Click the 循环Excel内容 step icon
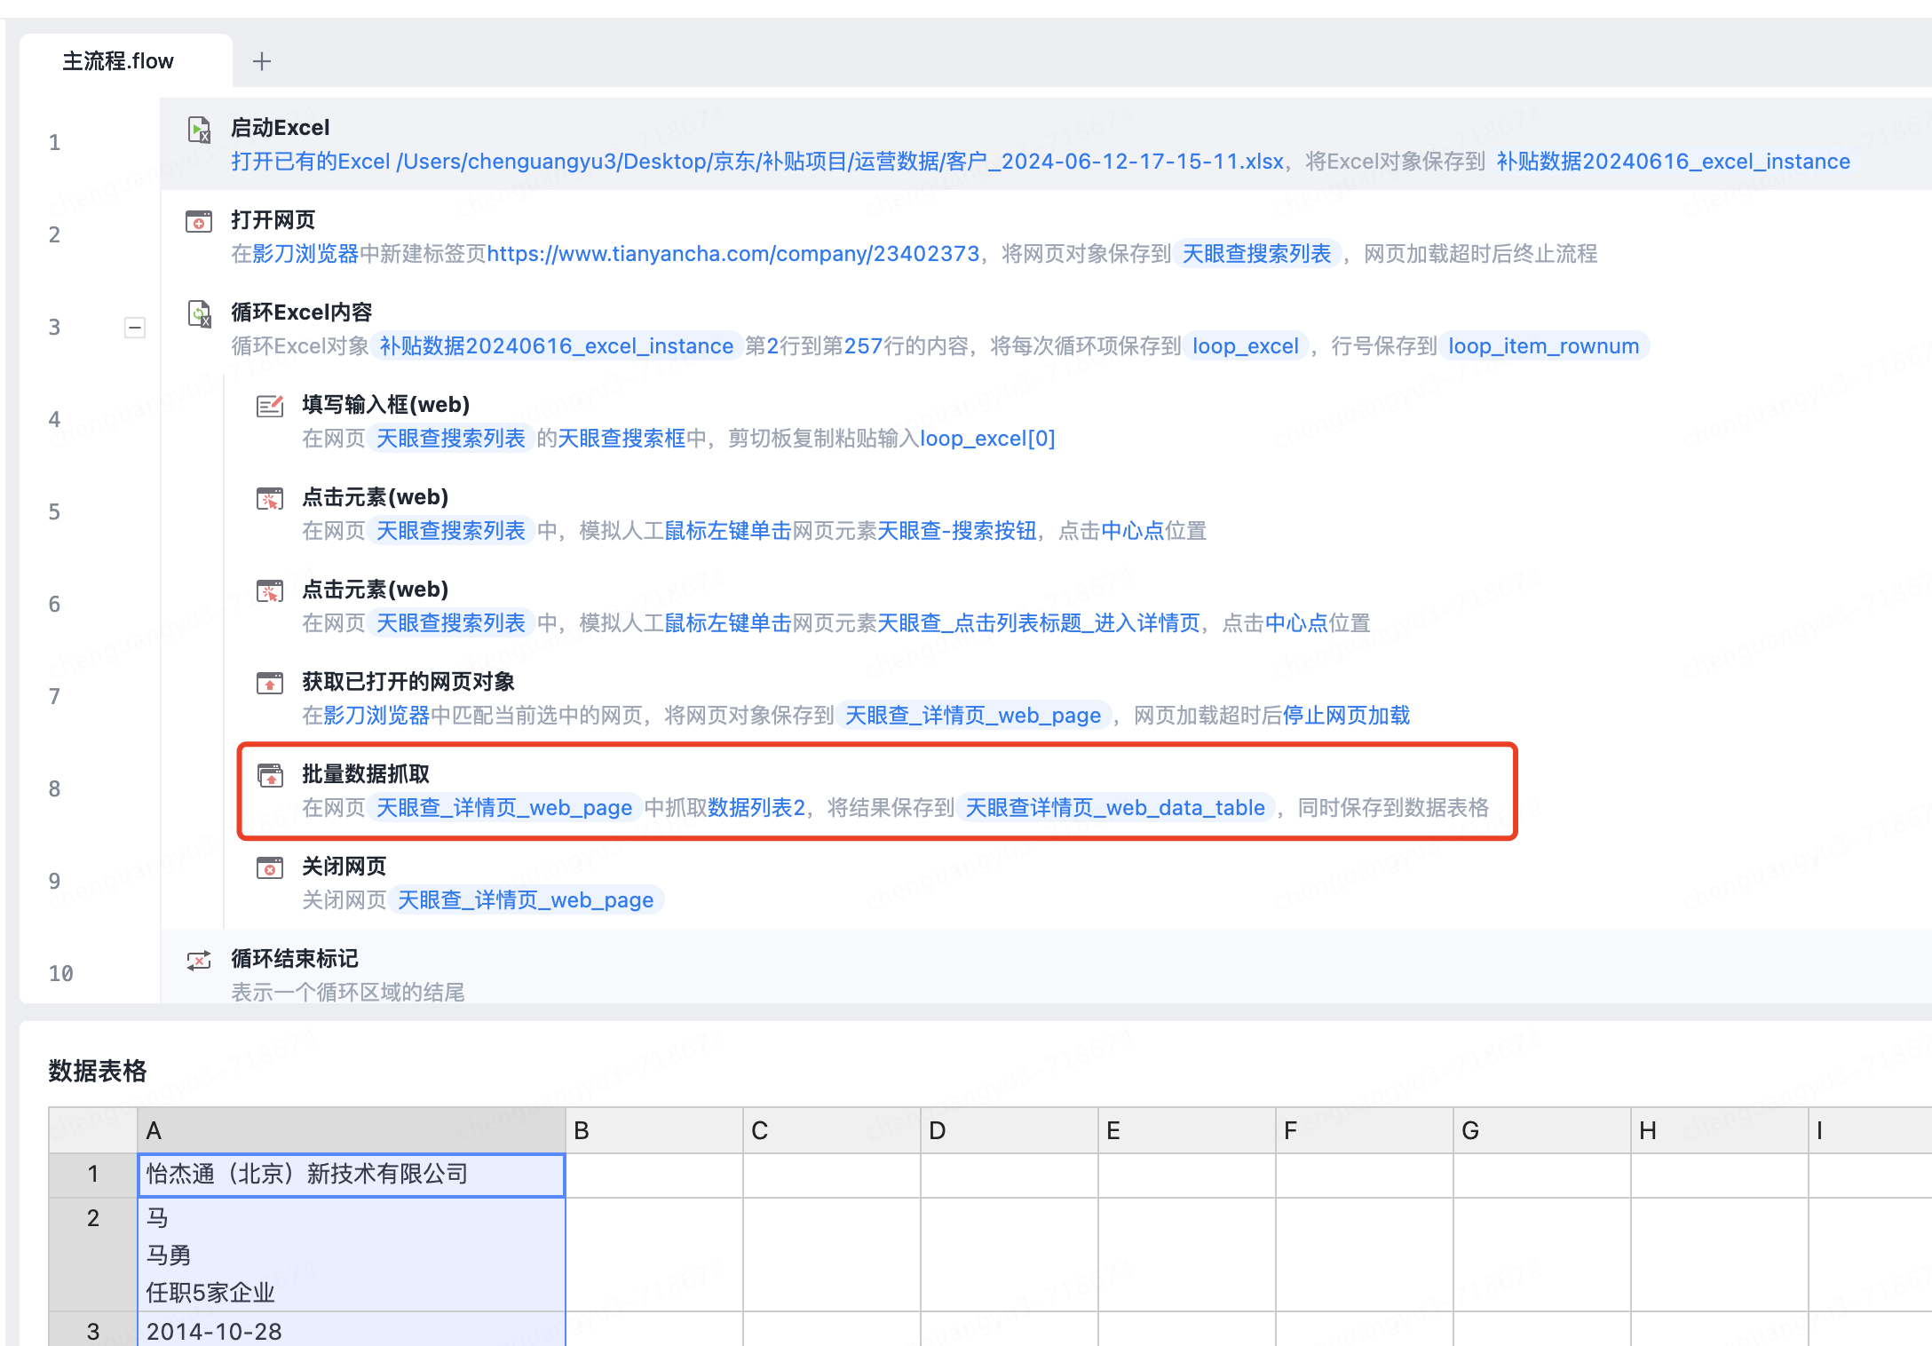Image resolution: width=1932 pixels, height=1346 pixels. [199, 314]
